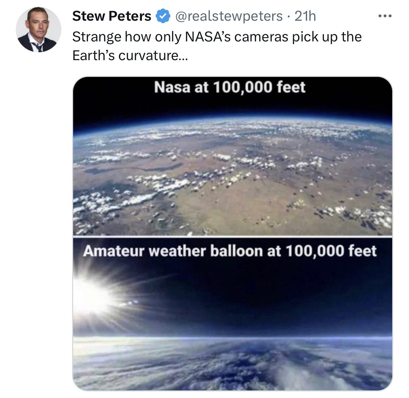
Task: Click the 21h timestamp
Action: tap(305, 16)
